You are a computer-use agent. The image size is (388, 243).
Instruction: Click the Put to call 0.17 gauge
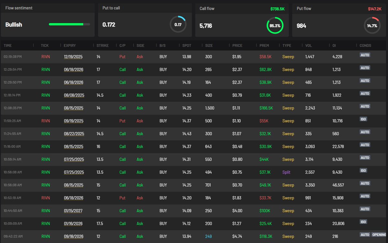pyautogui.click(x=178, y=25)
